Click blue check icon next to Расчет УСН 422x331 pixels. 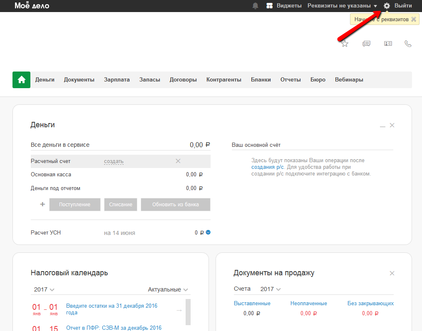click(208, 232)
